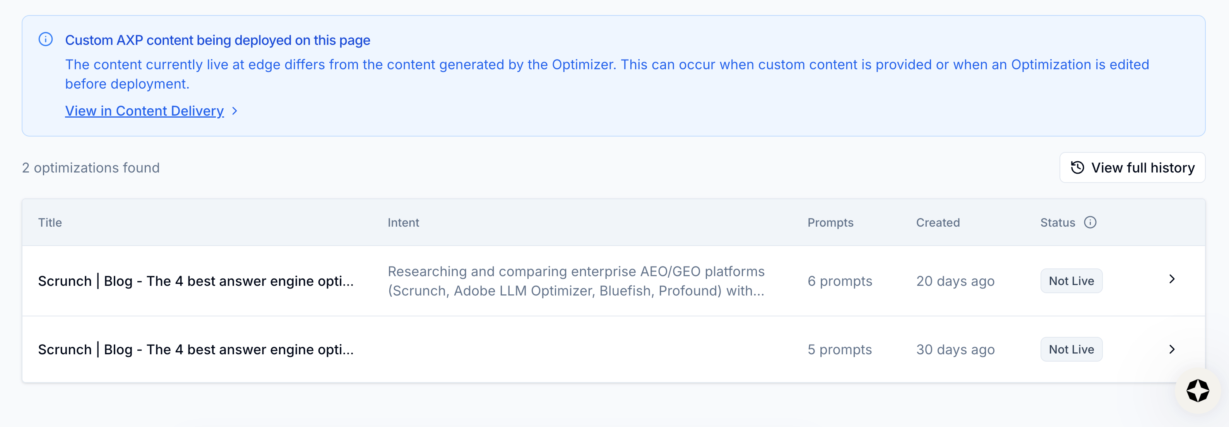
Task: Click the View full history button
Action: pyautogui.click(x=1132, y=167)
